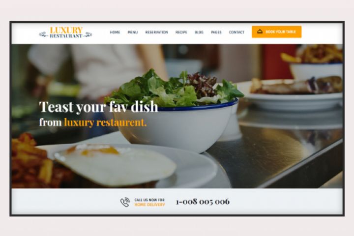Click the 'Teast your fav dish' headline
The width and height of the screenshot is (354, 236).
(98, 107)
